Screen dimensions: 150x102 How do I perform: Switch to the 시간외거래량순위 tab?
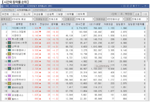click(x=39, y=10)
